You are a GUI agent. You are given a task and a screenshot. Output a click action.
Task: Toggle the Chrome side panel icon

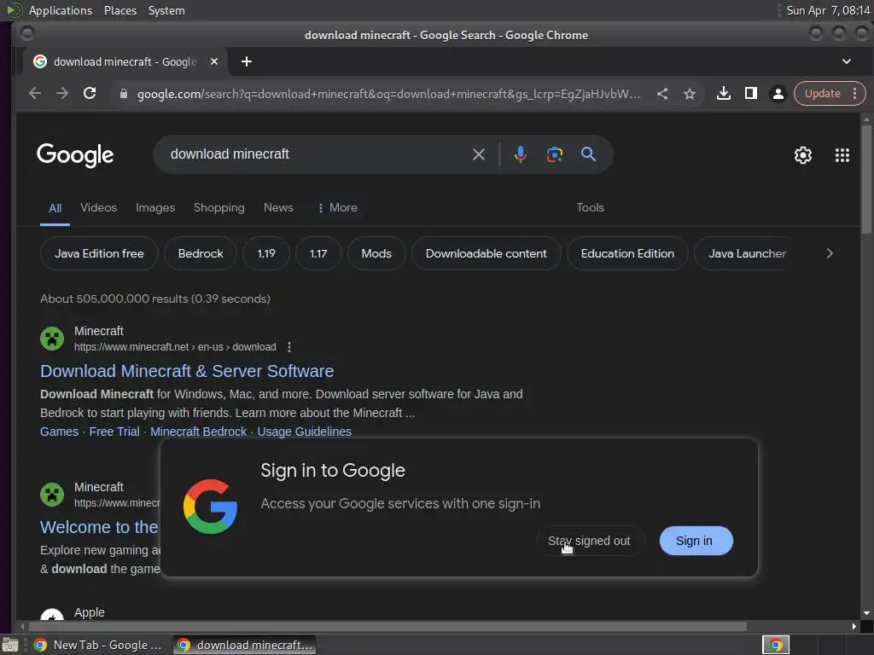tap(751, 94)
